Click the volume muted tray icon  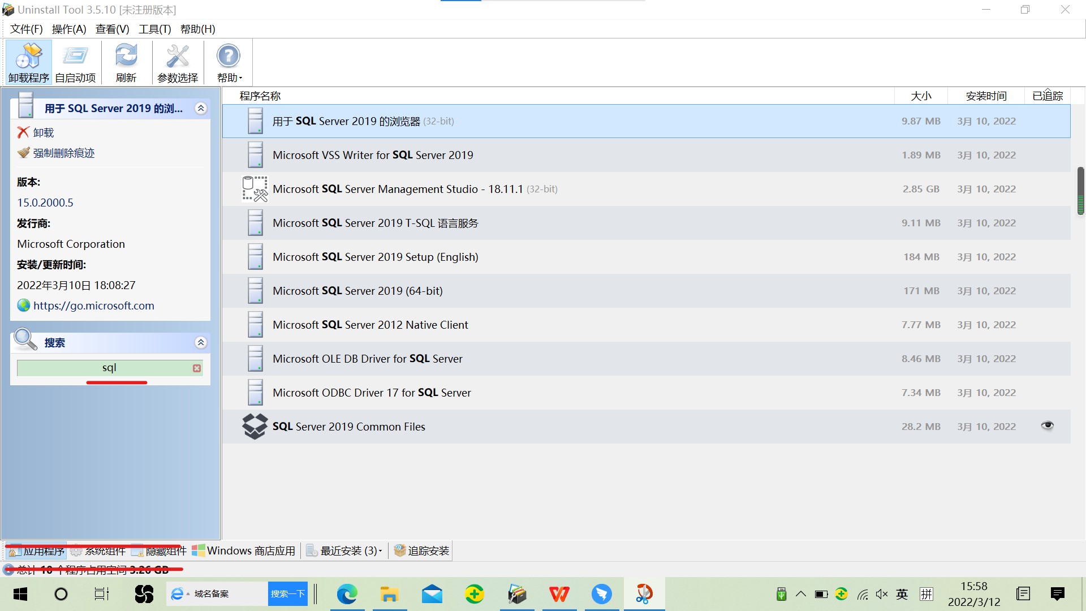coord(881,594)
